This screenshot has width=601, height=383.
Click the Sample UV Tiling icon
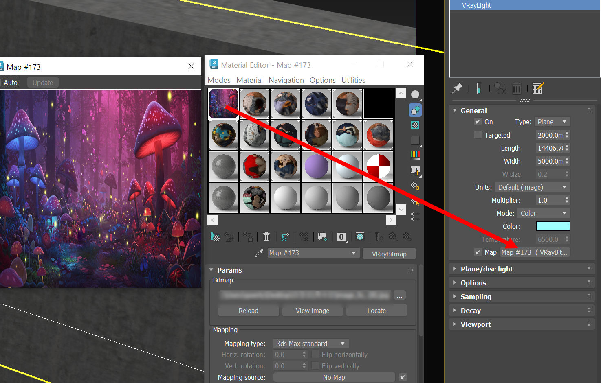415,140
